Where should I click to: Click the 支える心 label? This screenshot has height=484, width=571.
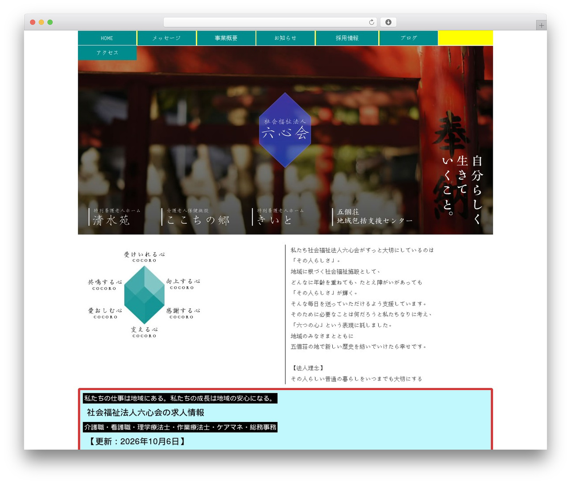pyautogui.click(x=145, y=332)
